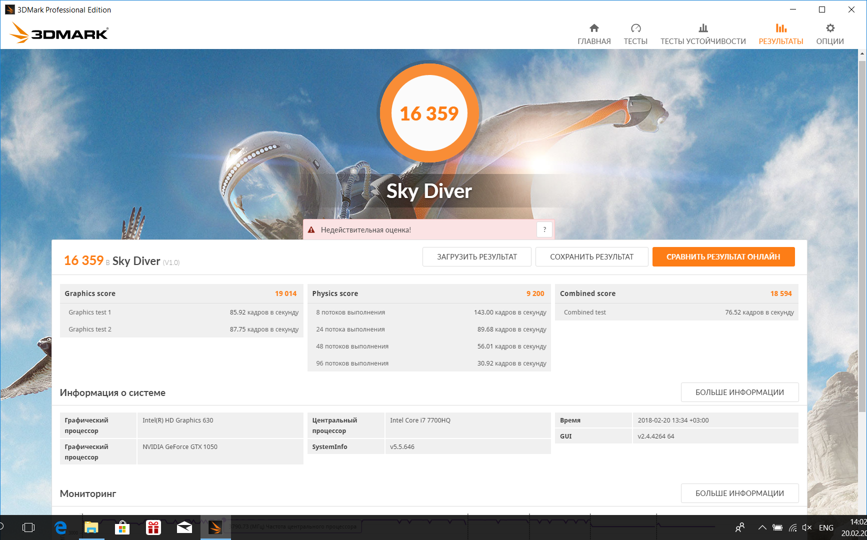Open the Mail app from taskbar
Viewport: 867px width, 540px height.
(184, 527)
